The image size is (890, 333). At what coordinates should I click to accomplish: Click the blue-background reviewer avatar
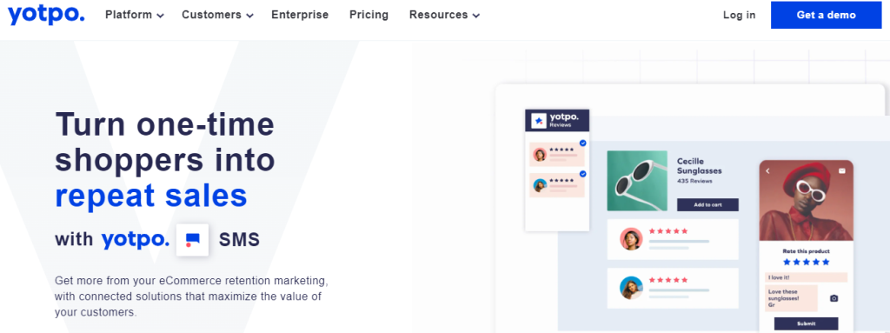tap(631, 288)
